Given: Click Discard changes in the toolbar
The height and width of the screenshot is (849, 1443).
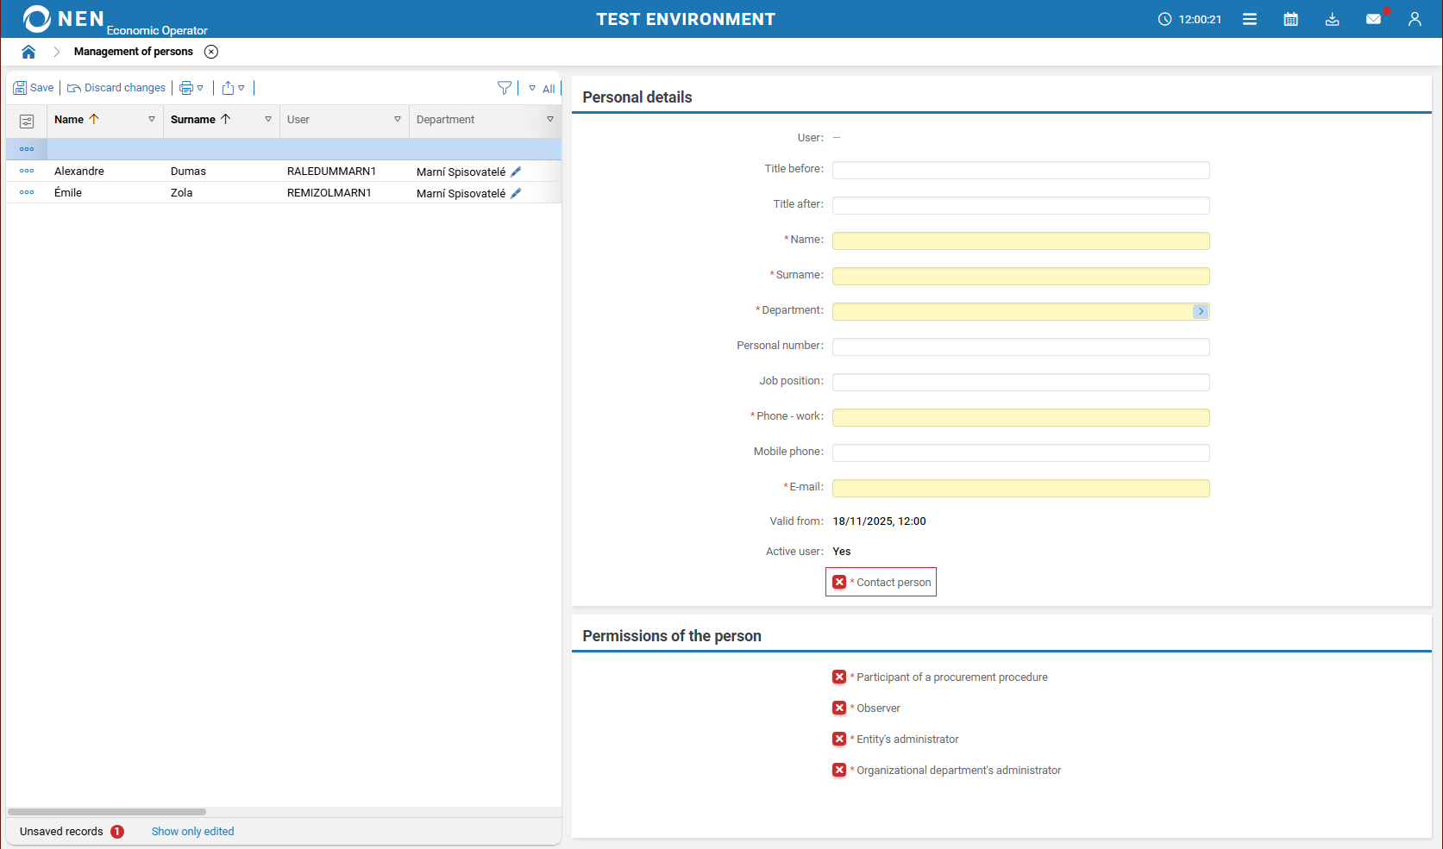Looking at the screenshot, I should (116, 87).
